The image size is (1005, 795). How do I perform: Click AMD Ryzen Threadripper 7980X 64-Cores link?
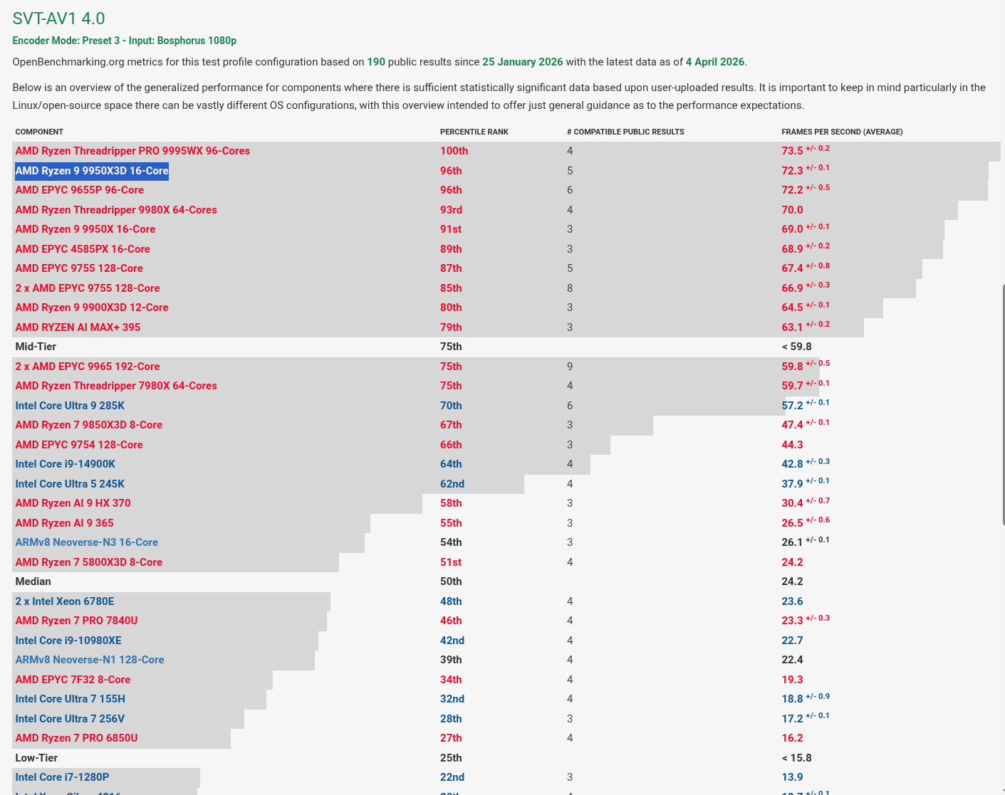[x=116, y=386]
